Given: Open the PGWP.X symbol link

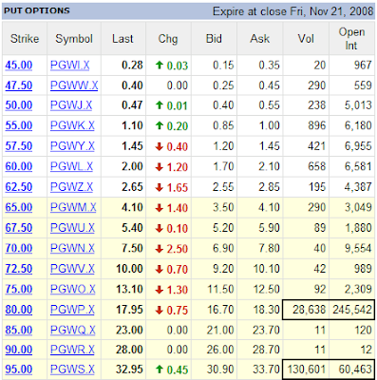Looking at the screenshot, I should pyautogui.click(x=72, y=310).
